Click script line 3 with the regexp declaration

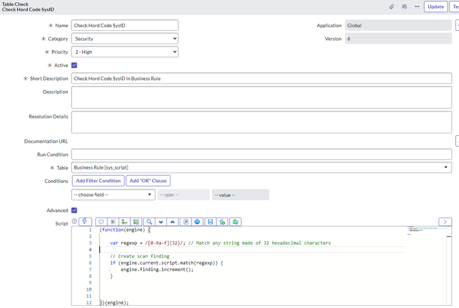pyautogui.click(x=220, y=243)
